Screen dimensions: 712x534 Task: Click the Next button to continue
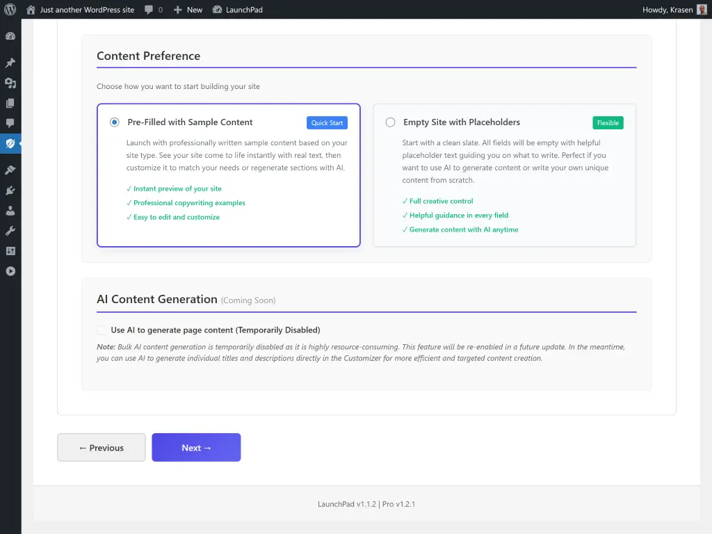pos(196,447)
